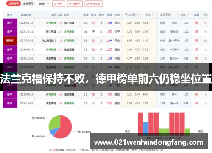Switch to the 主客相同 filter
Screen dimensions: 212x153
tap(28, 3)
